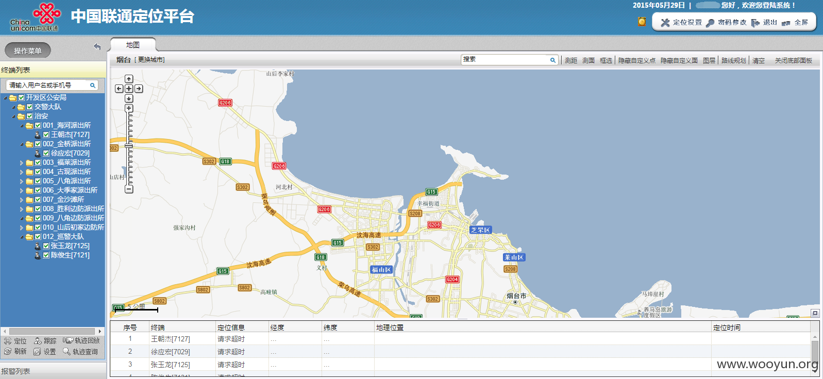
Task: Toggle the 治安 checkbox
Action: [x=29, y=116]
